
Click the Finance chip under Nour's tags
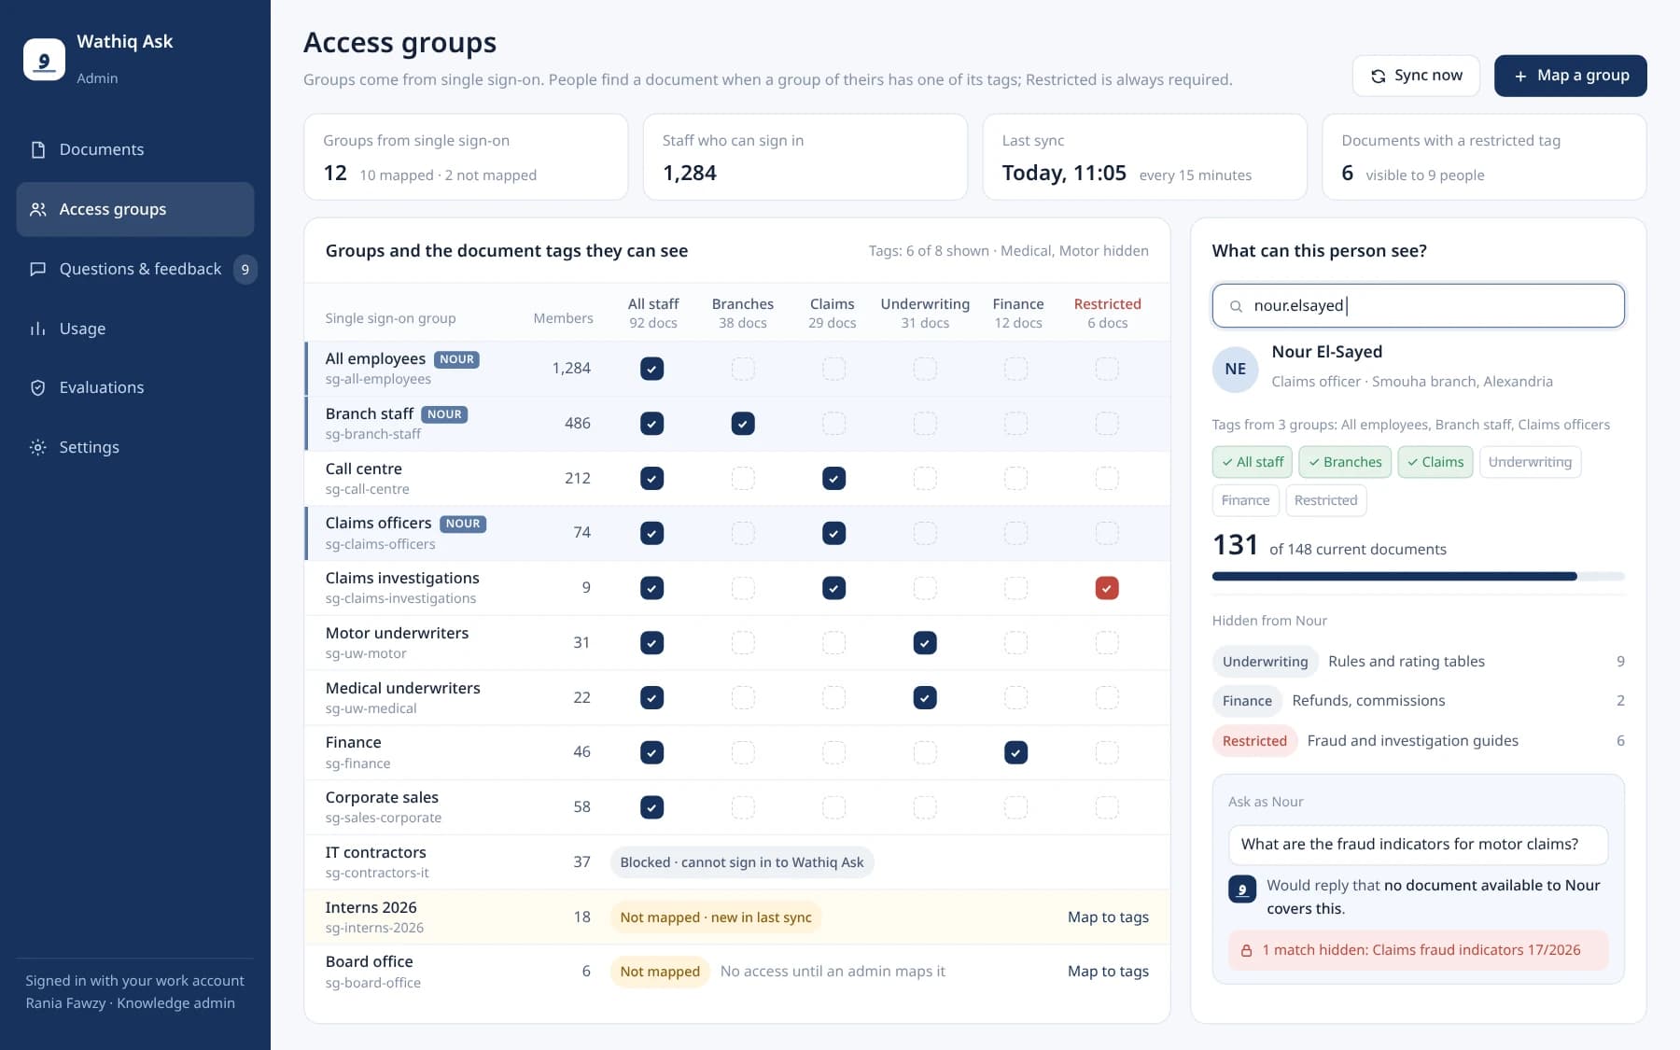[1245, 500]
